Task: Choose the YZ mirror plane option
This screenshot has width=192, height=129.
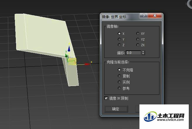Action: click(x=138, y=39)
